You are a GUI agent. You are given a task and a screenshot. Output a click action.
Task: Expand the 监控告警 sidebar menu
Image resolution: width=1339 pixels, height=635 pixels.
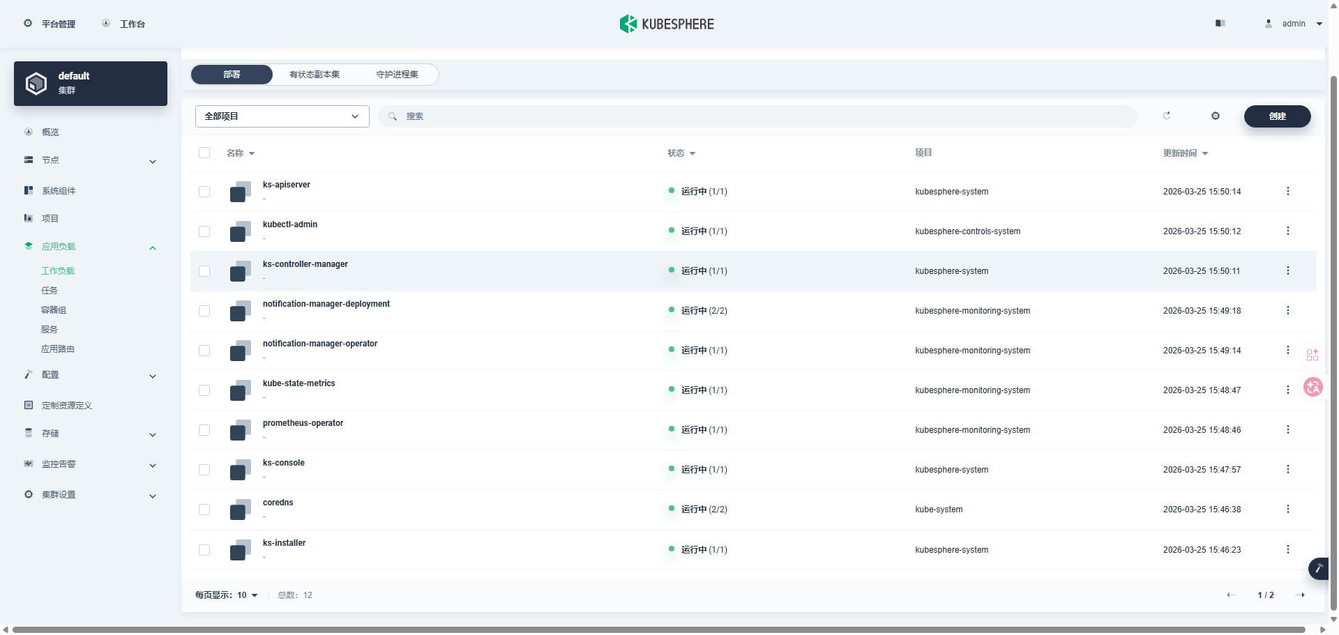[x=153, y=466]
